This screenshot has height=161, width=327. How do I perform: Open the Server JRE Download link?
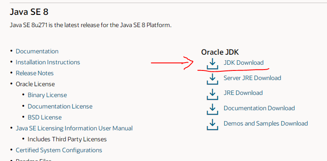click(x=252, y=78)
